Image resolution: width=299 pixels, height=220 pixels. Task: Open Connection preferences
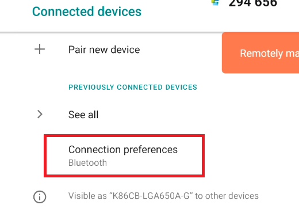click(123, 150)
